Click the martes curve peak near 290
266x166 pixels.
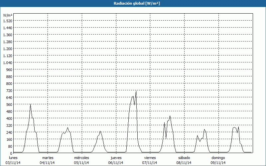click(67, 128)
